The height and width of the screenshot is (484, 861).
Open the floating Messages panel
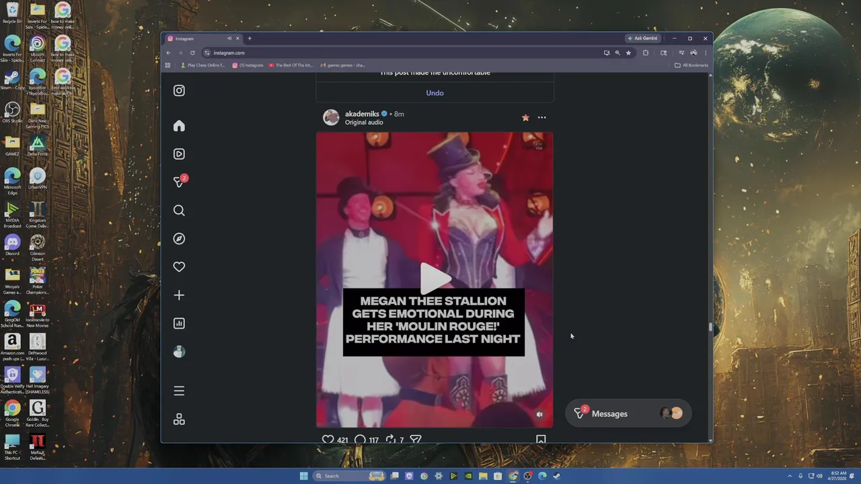628,413
